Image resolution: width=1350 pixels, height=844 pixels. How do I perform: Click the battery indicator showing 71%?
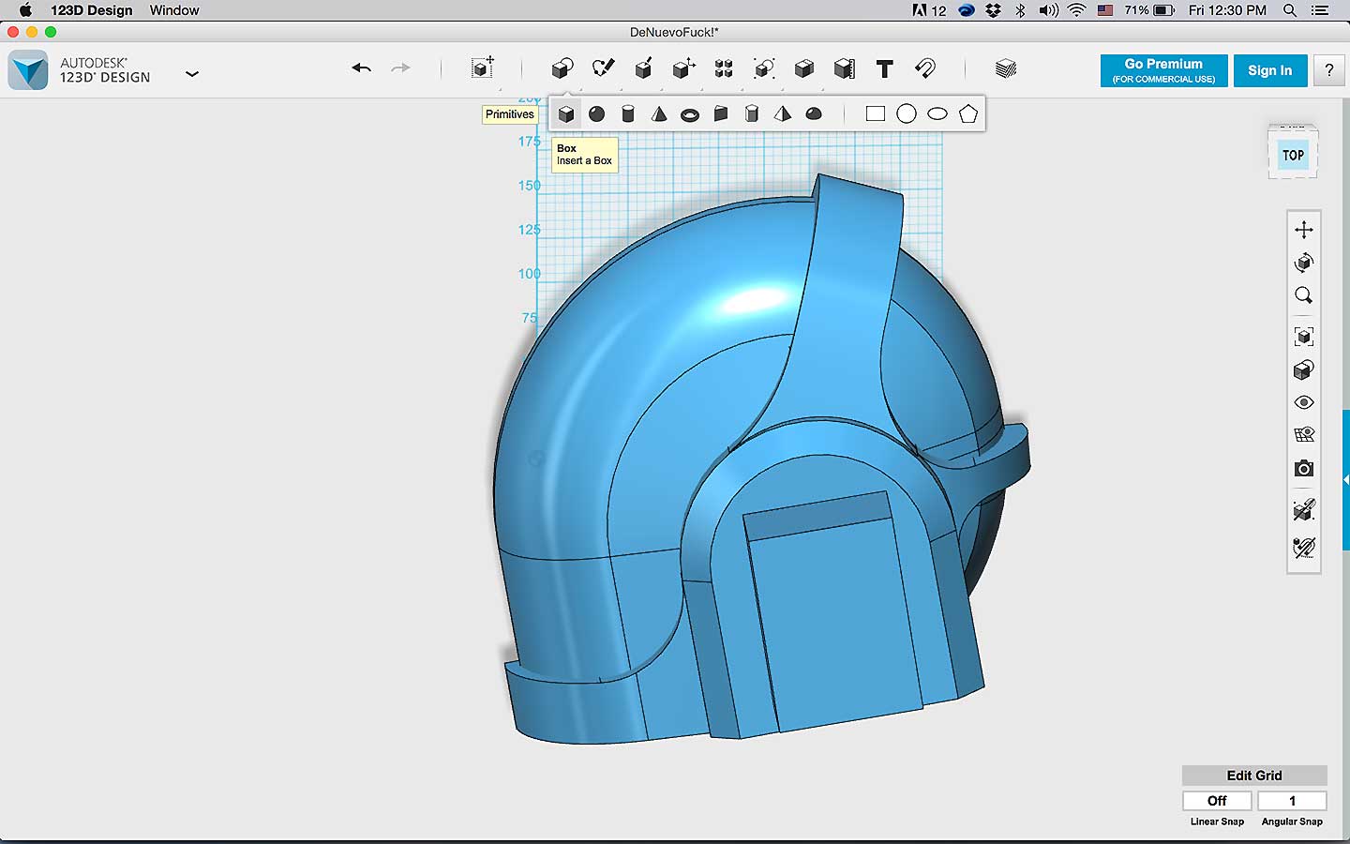coord(1149,10)
